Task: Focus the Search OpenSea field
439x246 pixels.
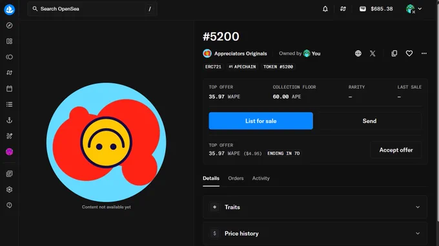Action: click(x=92, y=9)
